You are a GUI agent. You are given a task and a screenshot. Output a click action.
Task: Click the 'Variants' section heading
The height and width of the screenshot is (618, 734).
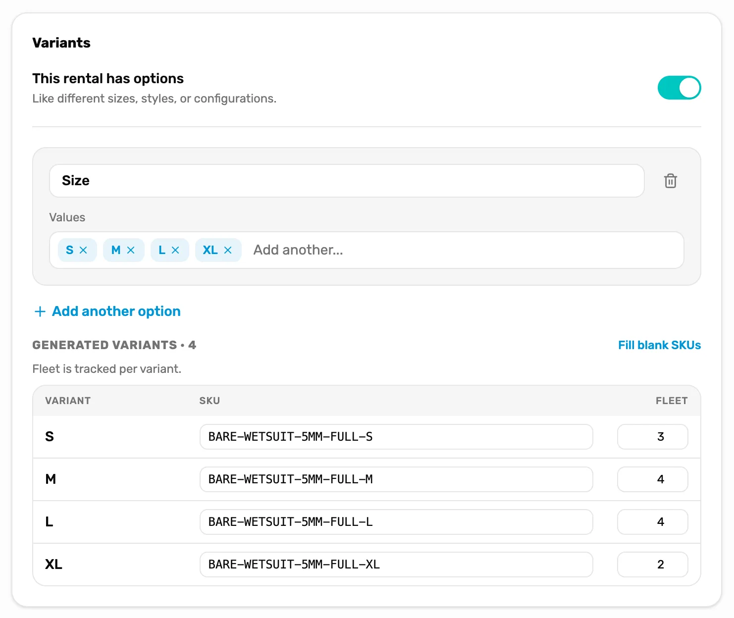(x=61, y=43)
